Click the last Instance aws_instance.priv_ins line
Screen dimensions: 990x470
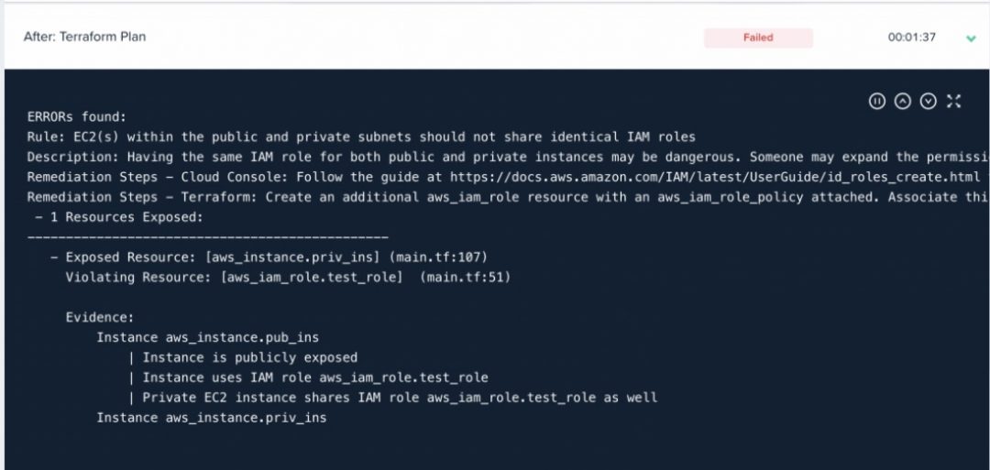click(x=212, y=418)
